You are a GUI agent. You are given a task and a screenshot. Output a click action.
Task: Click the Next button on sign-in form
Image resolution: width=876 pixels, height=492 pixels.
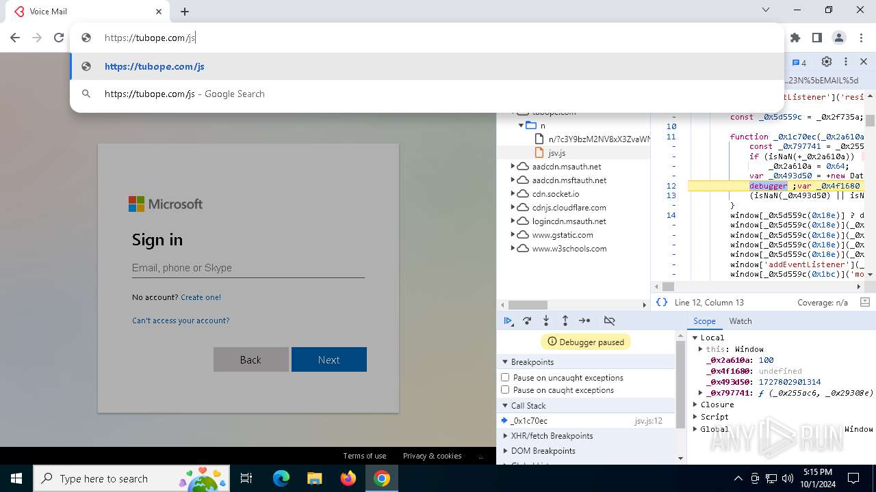[329, 359]
